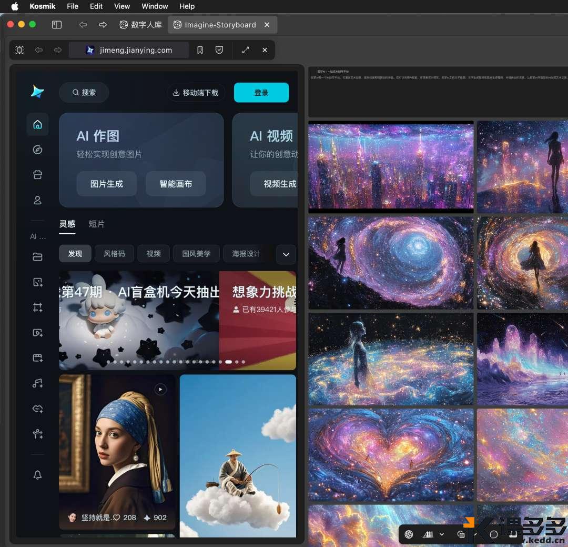Viewport: 568px width, 547px height.
Task: Click the jimeng.jianying.com address field
Action: point(129,50)
